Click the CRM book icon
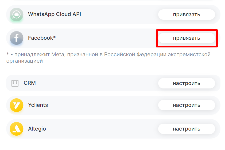The width and height of the screenshot is (225, 150). pyautogui.click(x=15, y=83)
